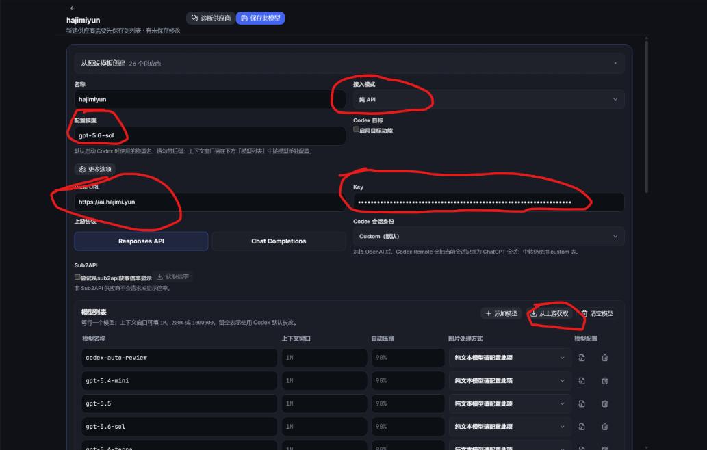Click the 自动压缩 column header
Viewport: 707px width, 450px height.
[383, 339]
